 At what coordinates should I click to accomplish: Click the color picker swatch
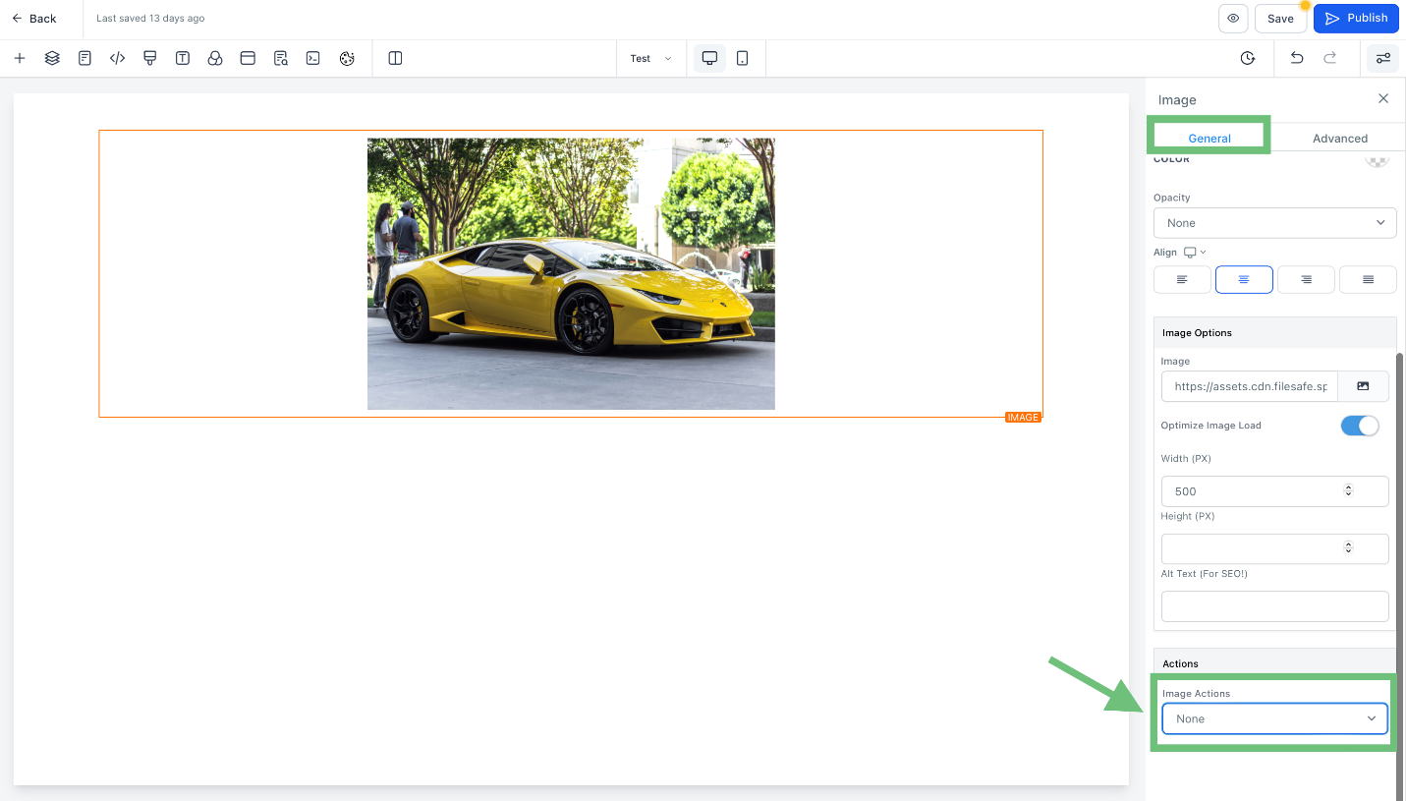tap(1378, 159)
